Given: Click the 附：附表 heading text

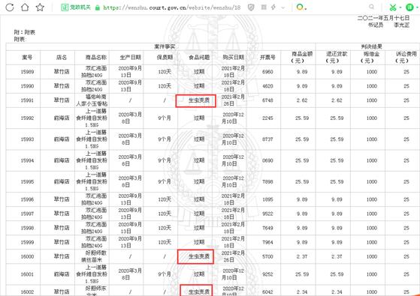Looking at the screenshot, I should click(24, 32).
